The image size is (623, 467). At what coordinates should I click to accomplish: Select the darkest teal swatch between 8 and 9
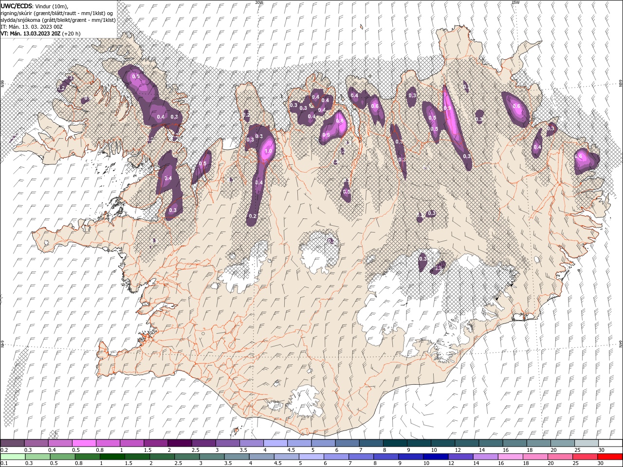click(x=395, y=443)
